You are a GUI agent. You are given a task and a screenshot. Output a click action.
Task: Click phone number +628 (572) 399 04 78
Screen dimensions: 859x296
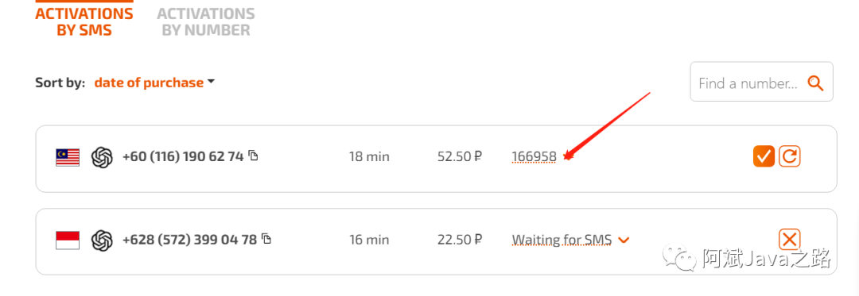click(189, 240)
